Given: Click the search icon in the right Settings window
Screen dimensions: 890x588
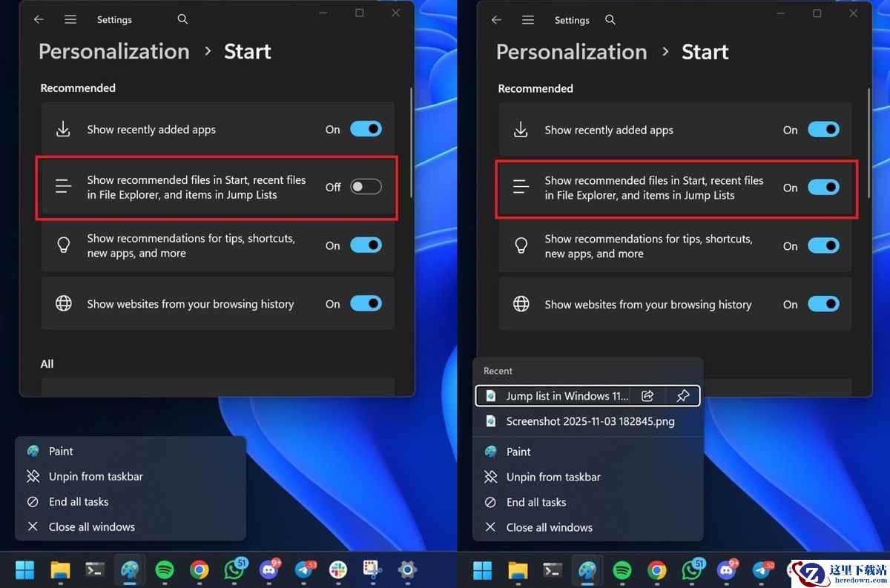Looking at the screenshot, I should (x=610, y=20).
